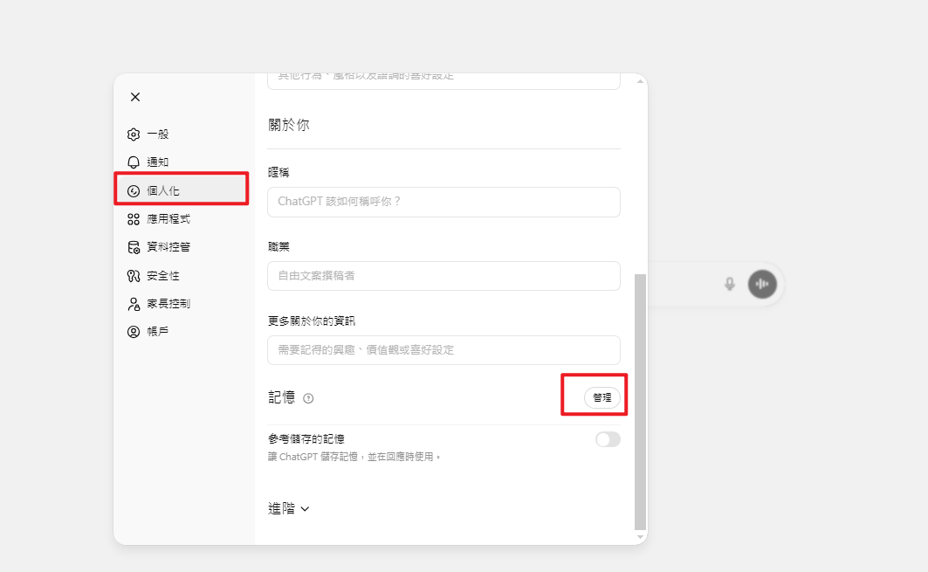Click the 管理 memory manage button
The image size is (928, 572).
coord(602,397)
